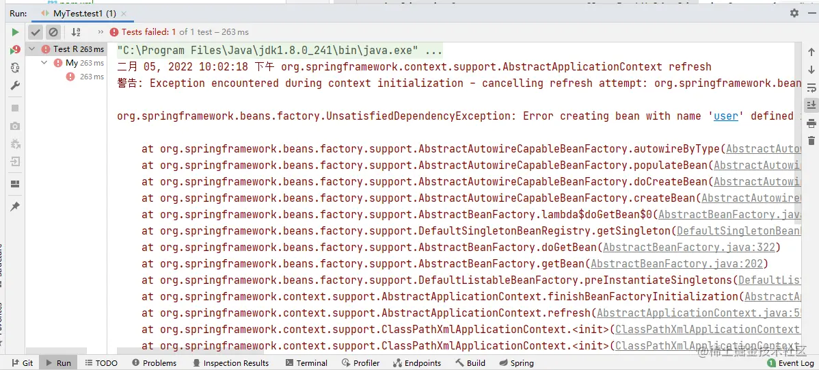Open link on the getSingleton stack line

pos(739,231)
